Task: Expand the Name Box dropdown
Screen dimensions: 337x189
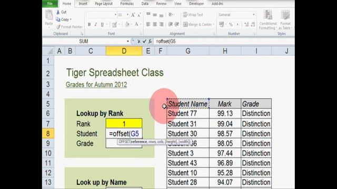Action: (127, 41)
